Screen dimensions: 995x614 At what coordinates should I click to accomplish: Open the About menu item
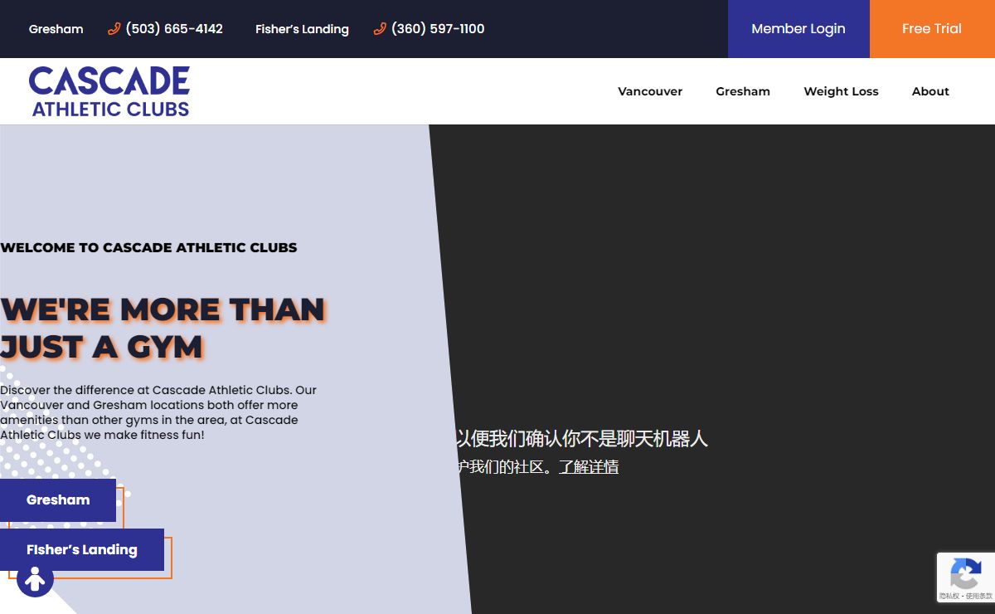pyautogui.click(x=930, y=91)
